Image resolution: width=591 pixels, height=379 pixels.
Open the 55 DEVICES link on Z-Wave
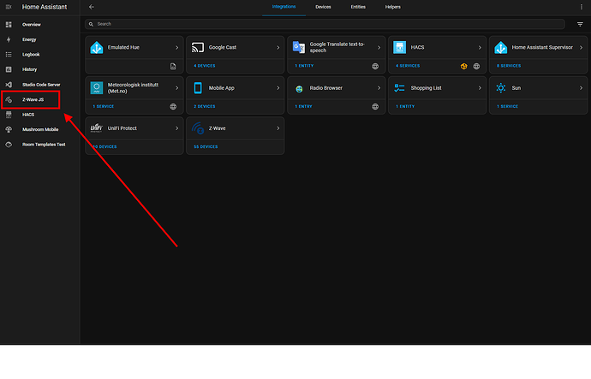pyautogui.click(x=206, y=147)
